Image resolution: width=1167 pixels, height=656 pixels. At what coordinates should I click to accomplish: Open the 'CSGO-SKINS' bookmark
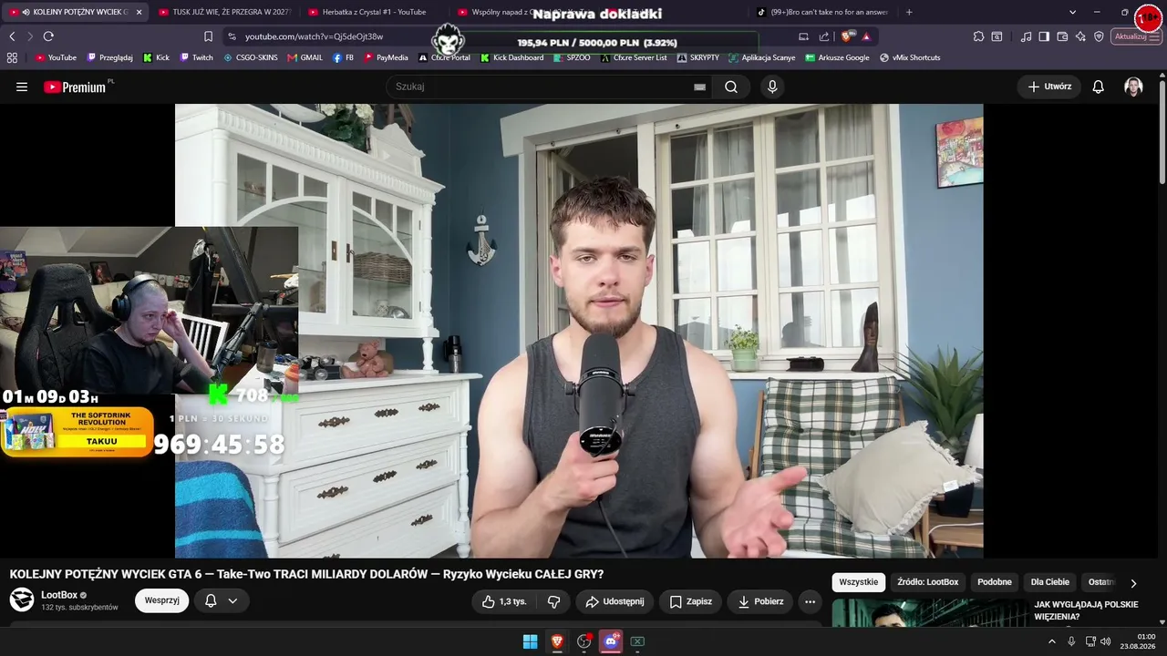(251, 57)
